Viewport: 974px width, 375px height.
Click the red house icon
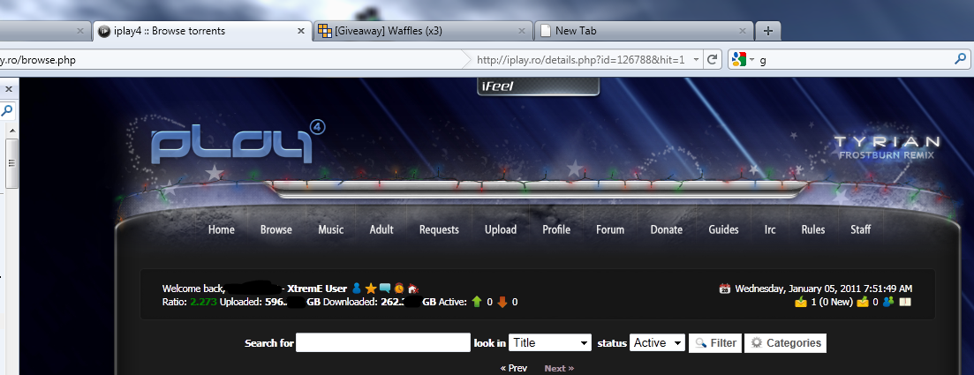pyautogui.click(x=413, y=288)
